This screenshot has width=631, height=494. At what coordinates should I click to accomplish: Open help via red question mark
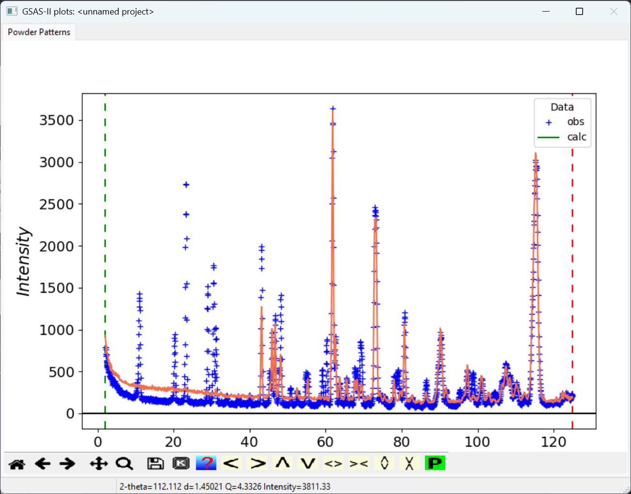206,463
